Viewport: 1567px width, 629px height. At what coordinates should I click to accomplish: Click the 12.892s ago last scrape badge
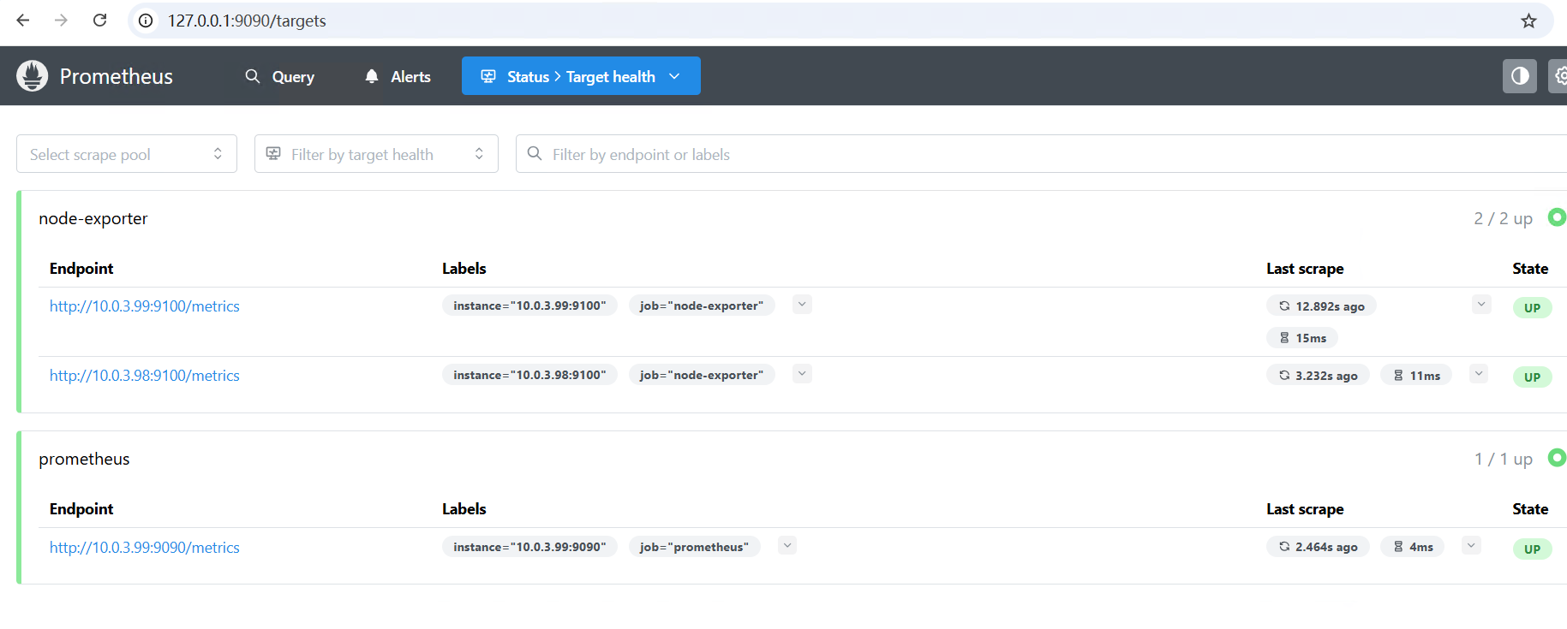[x=1321, y=306]
